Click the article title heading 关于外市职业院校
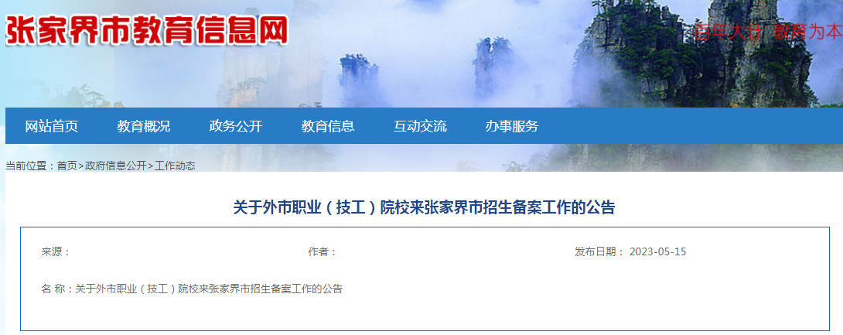The height and width of the screenshot is (335, 843). point(424,207)
